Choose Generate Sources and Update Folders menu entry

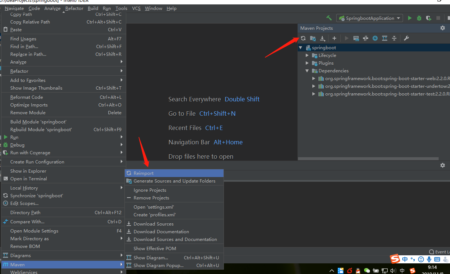click(174, 181)
